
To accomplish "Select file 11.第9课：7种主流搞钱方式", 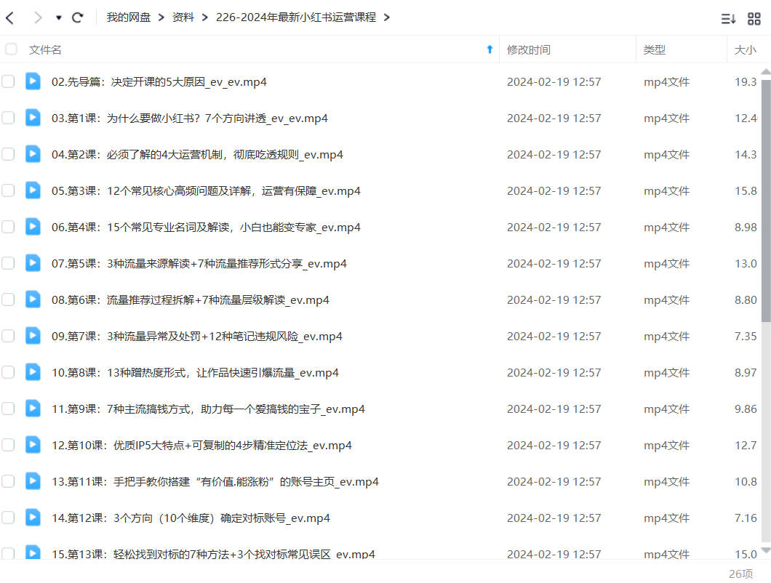I will tap(209, 409).
